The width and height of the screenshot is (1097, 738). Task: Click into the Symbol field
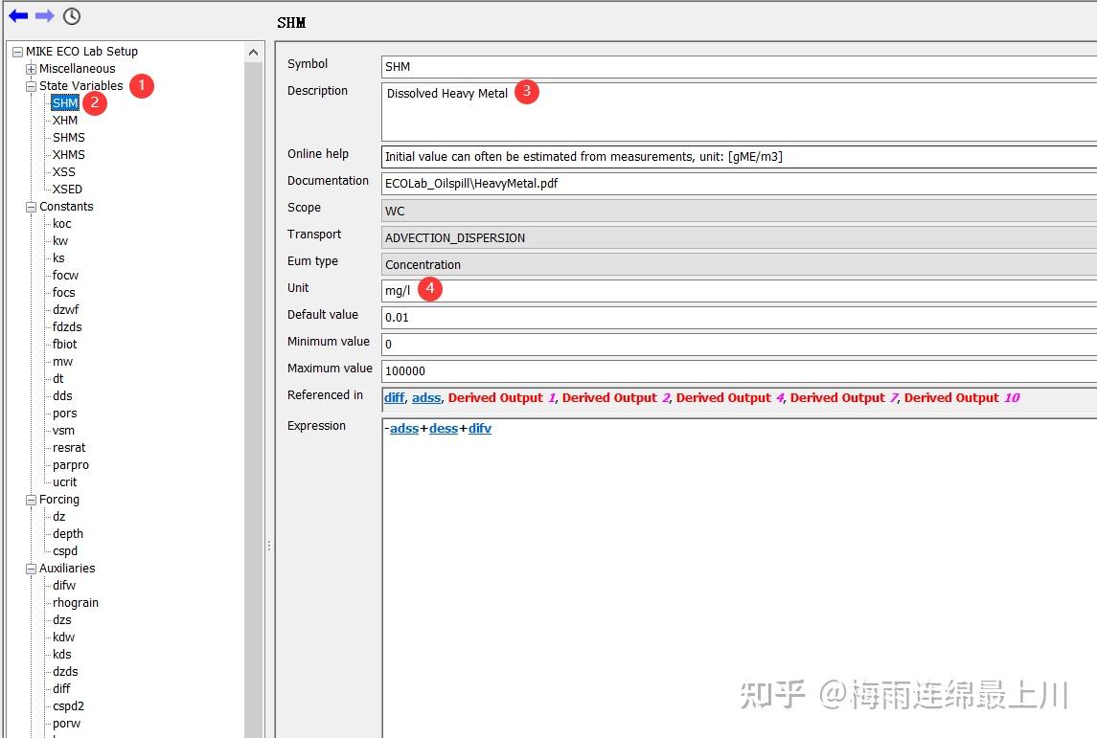tap(739, 67)
